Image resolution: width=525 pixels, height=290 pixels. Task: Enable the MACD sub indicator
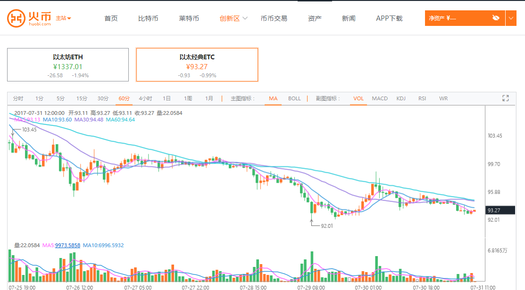380,98
